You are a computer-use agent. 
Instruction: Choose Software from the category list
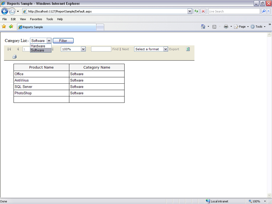pyautogui.click(x=41, y=50)
